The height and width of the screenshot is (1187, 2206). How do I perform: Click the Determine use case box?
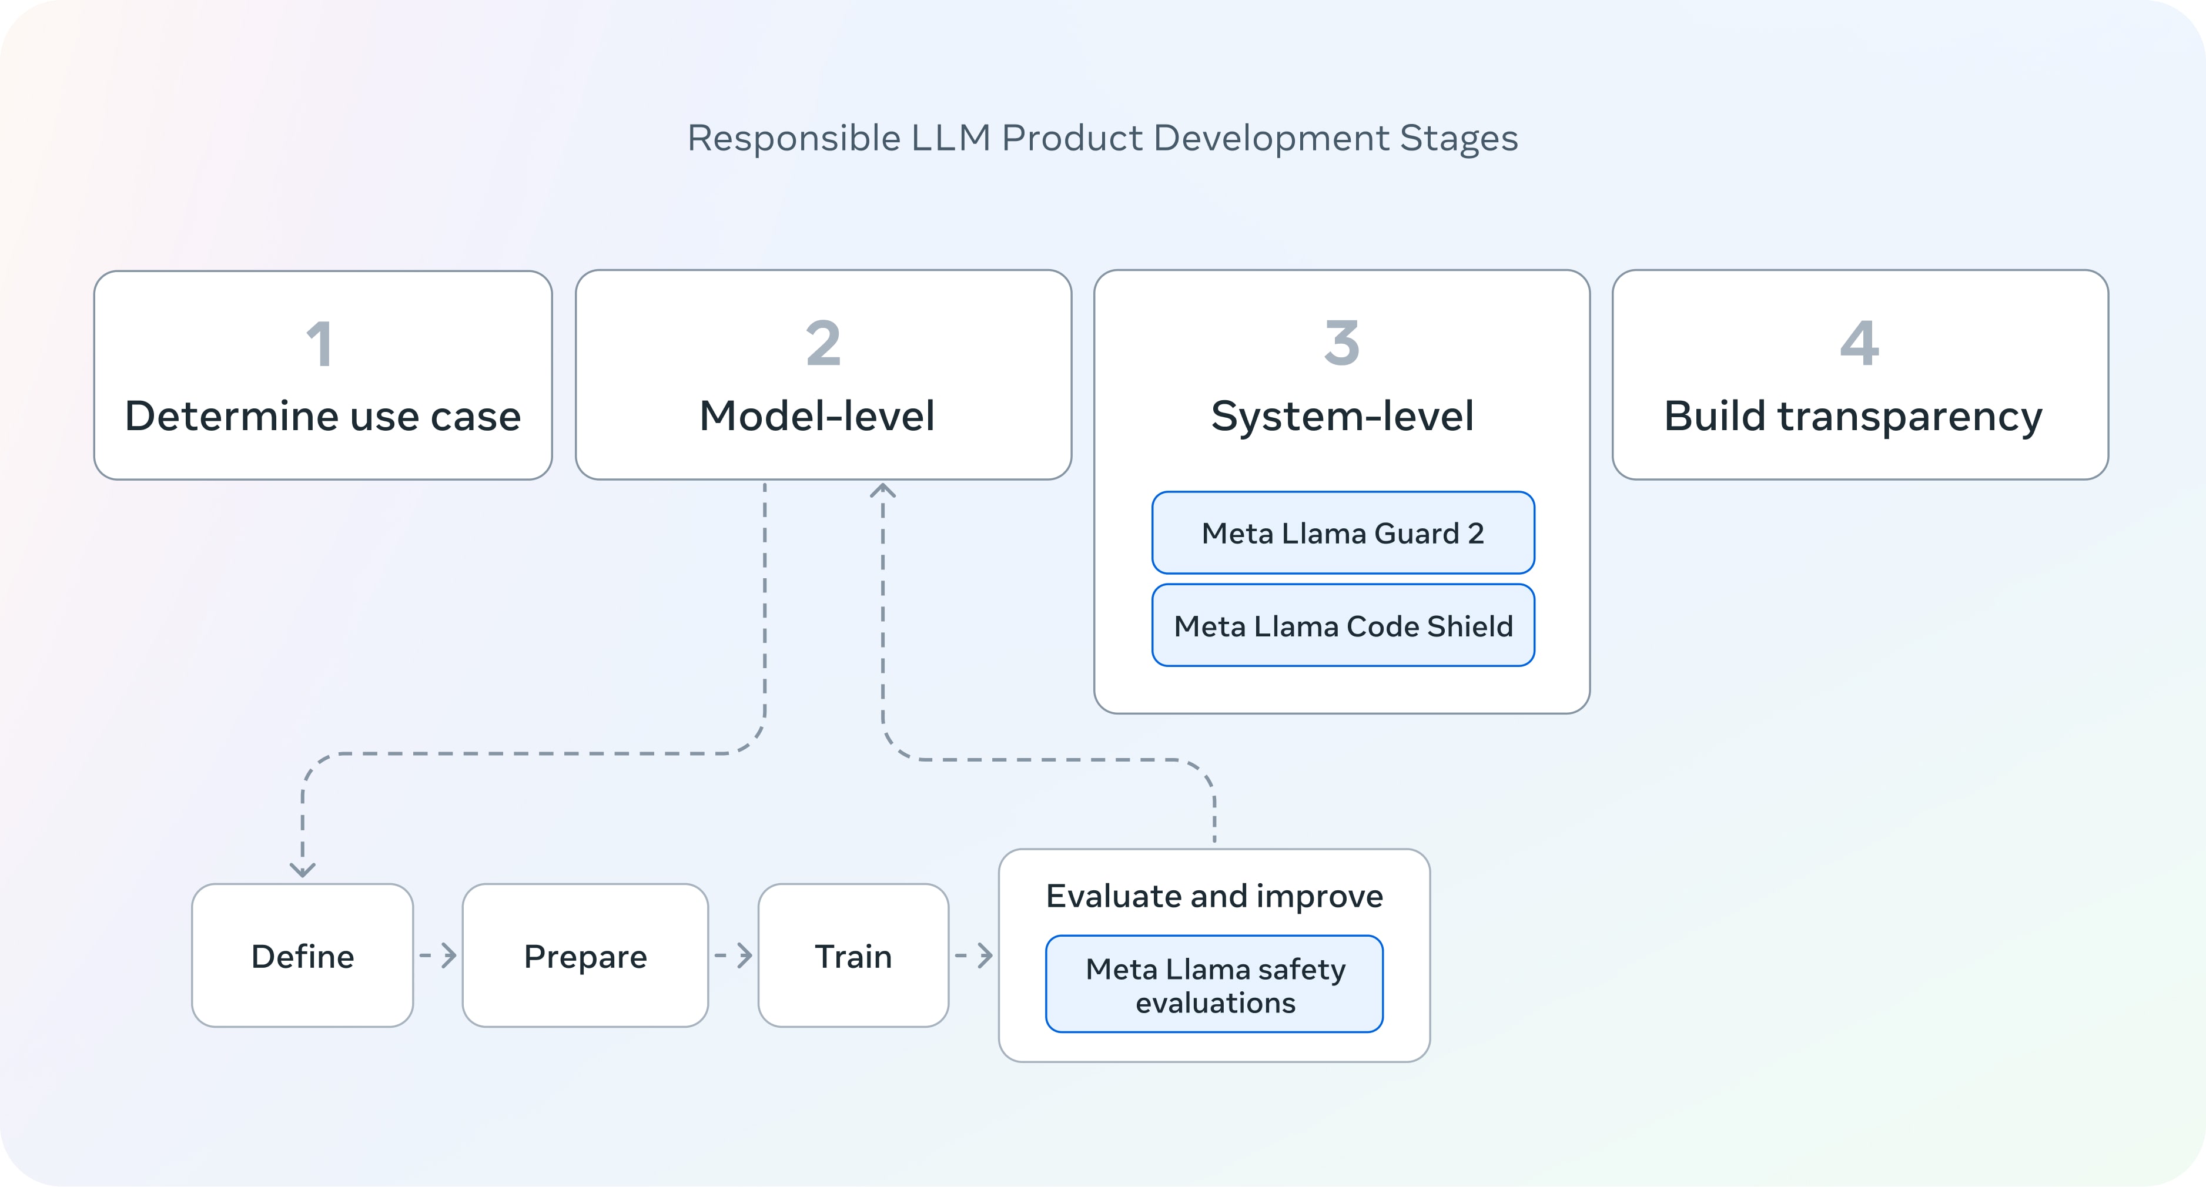pos(323,416)
